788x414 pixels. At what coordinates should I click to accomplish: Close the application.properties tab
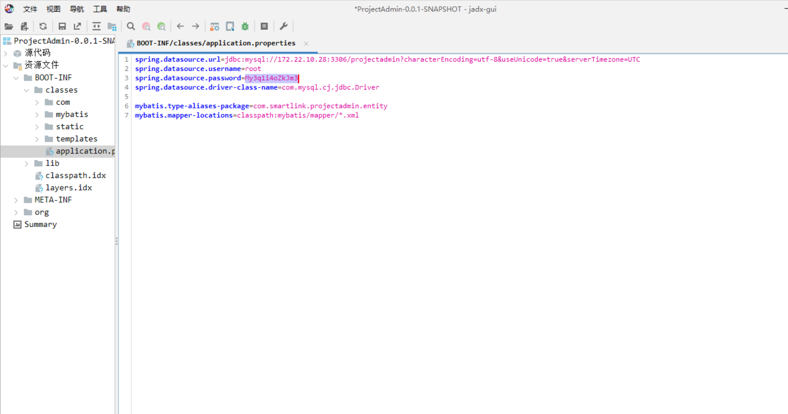coord(306,43)
